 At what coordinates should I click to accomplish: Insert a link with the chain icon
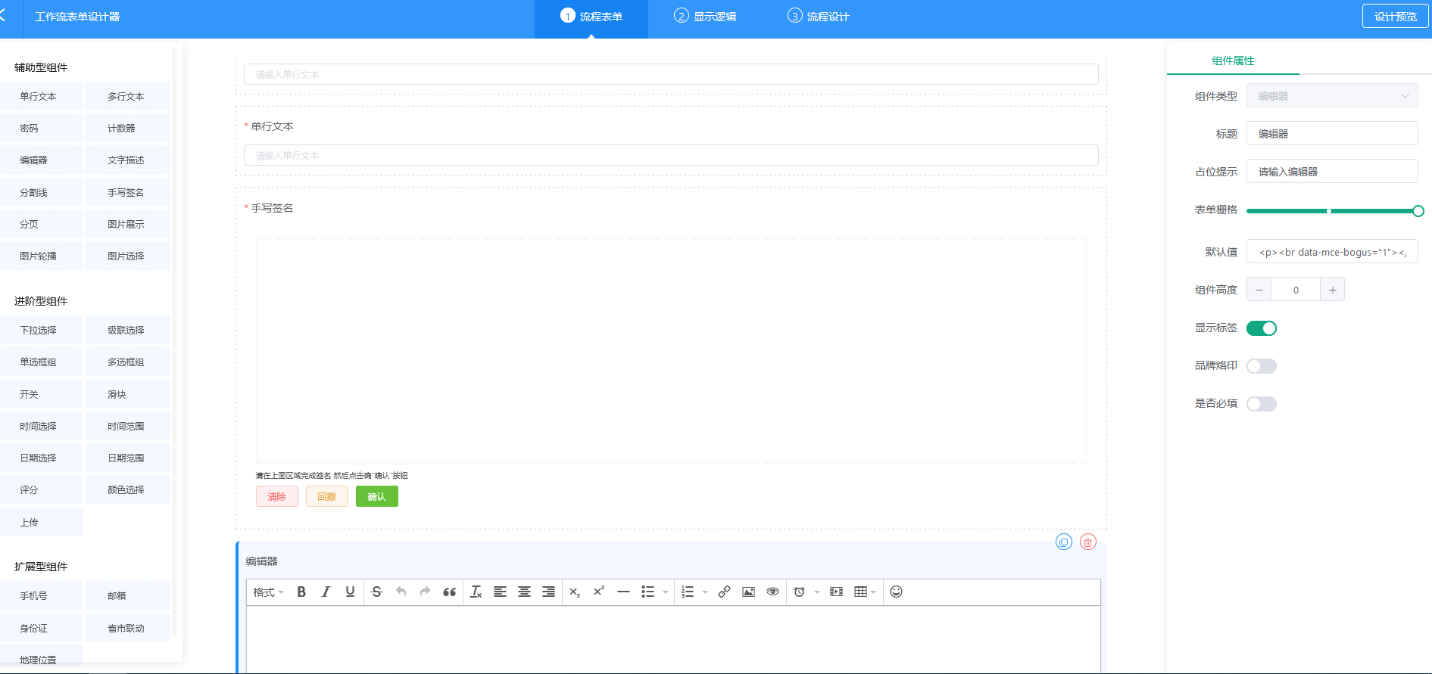click(724, 592)
